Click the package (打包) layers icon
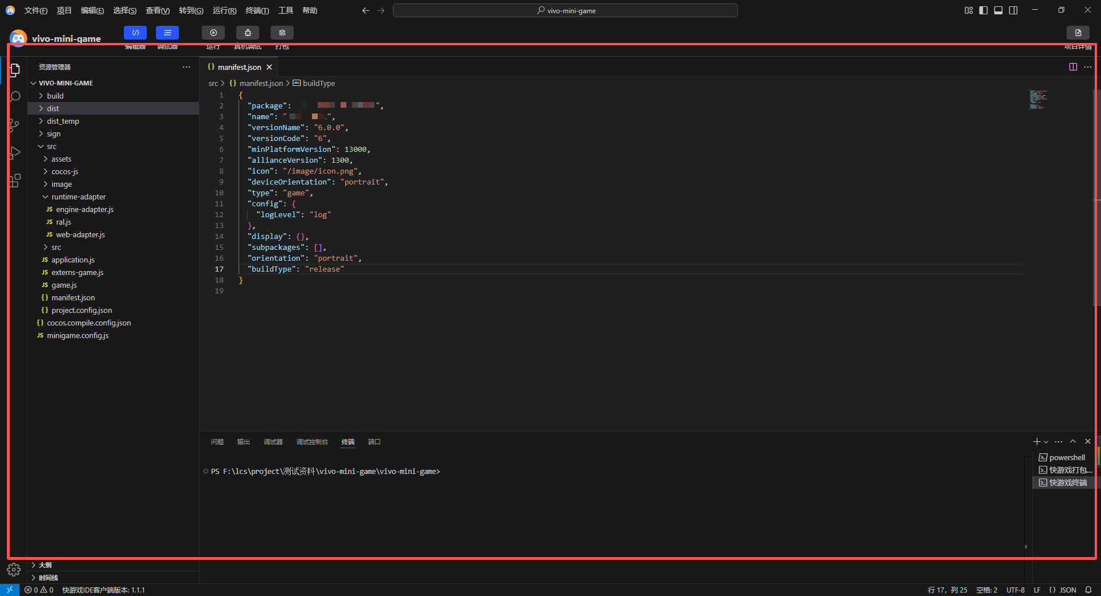1101x596 pixels. 282,33
